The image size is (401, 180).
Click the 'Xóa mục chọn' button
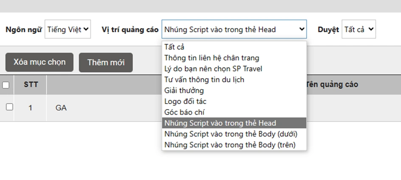click(x=39, y=62)
